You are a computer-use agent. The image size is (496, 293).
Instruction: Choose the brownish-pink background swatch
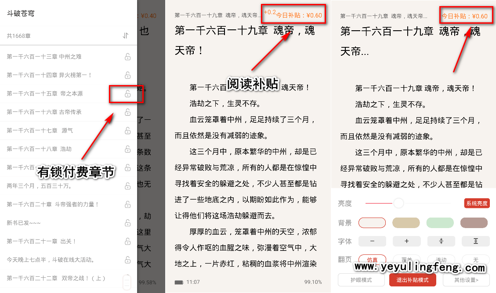(x=474, y=222)
